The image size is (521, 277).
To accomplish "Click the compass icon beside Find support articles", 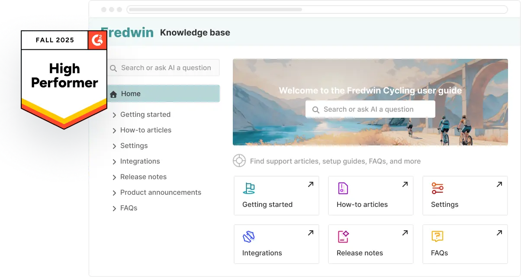I will [239, 161].
